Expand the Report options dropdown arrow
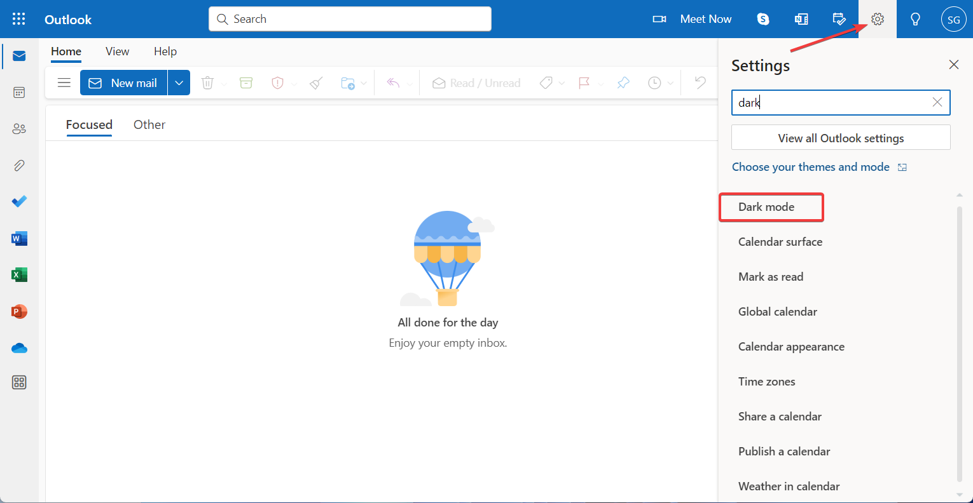 point(294,83)
